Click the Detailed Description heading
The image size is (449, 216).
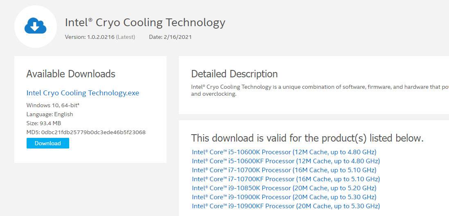[x=234, y=74]
